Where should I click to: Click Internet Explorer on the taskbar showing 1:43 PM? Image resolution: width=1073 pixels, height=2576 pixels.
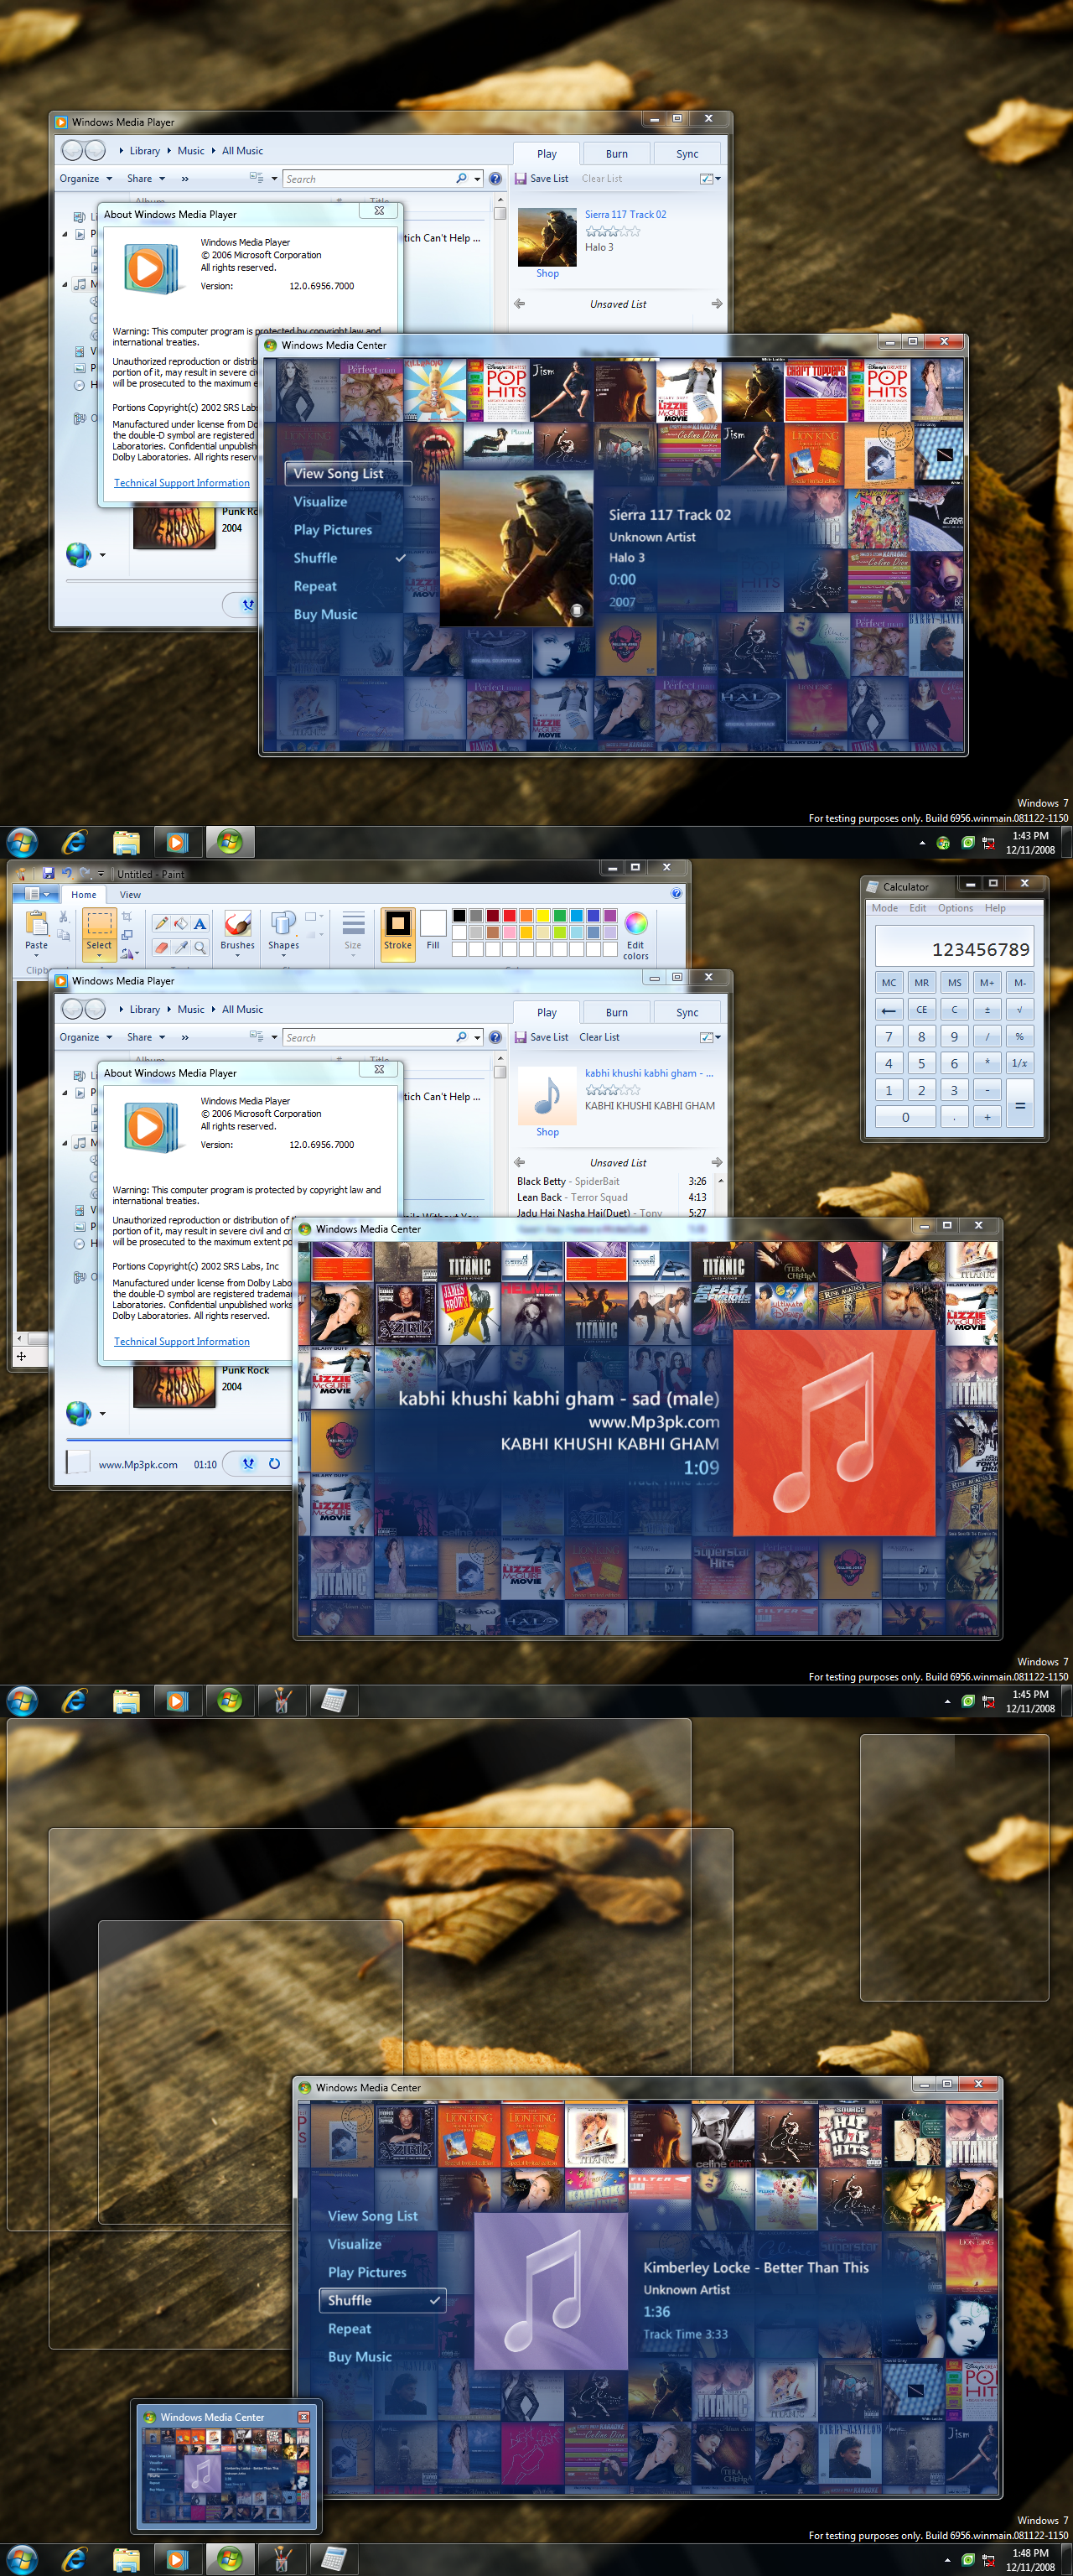point(74,842)
